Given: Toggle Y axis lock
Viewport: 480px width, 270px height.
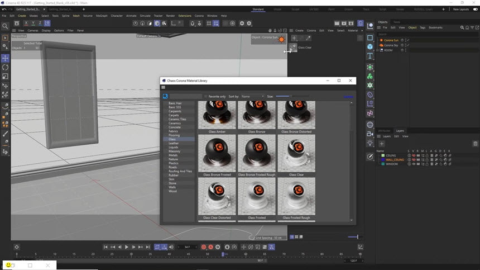Looking at the screenshot, I should 33,23.
